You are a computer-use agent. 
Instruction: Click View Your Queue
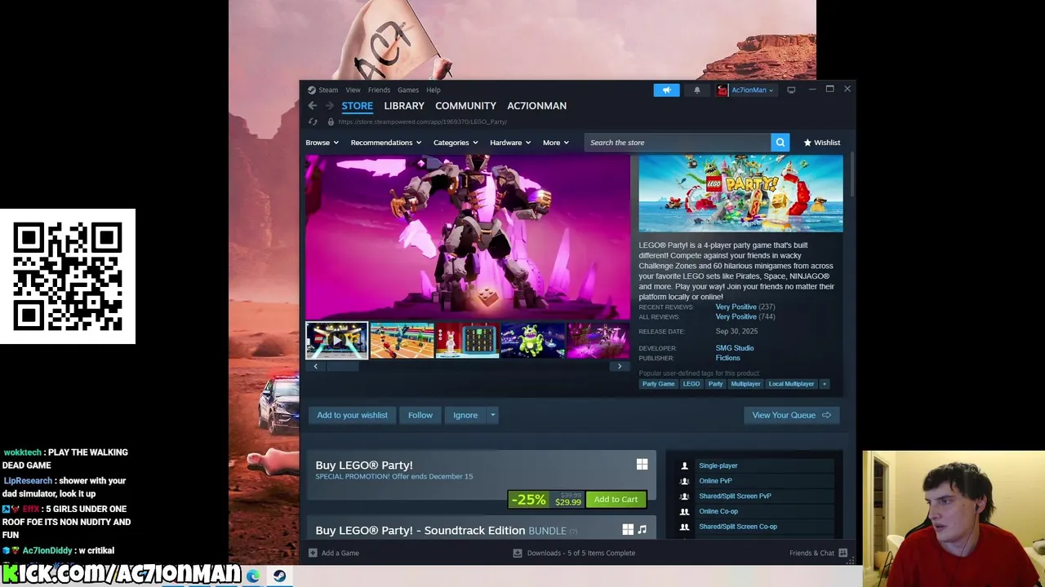coord(791,415)
